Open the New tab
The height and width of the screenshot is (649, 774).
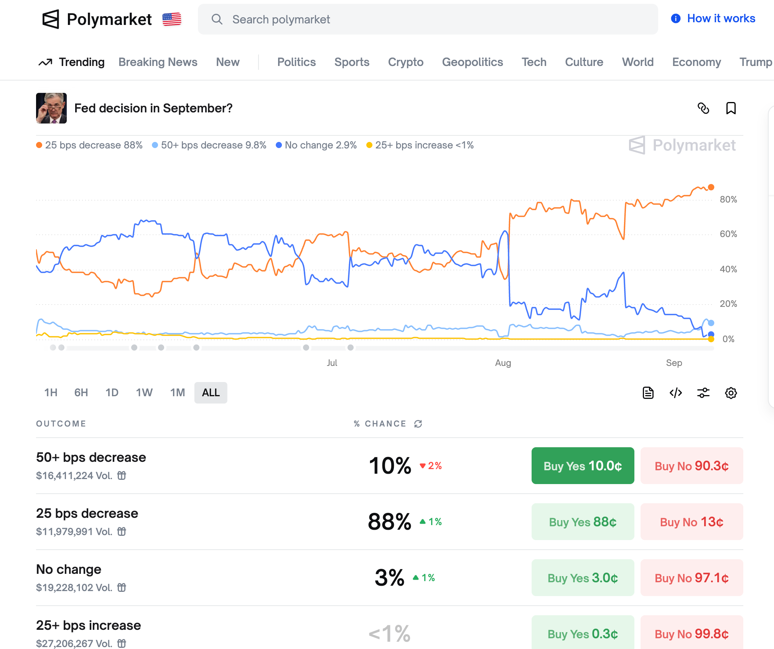point(228,62)
